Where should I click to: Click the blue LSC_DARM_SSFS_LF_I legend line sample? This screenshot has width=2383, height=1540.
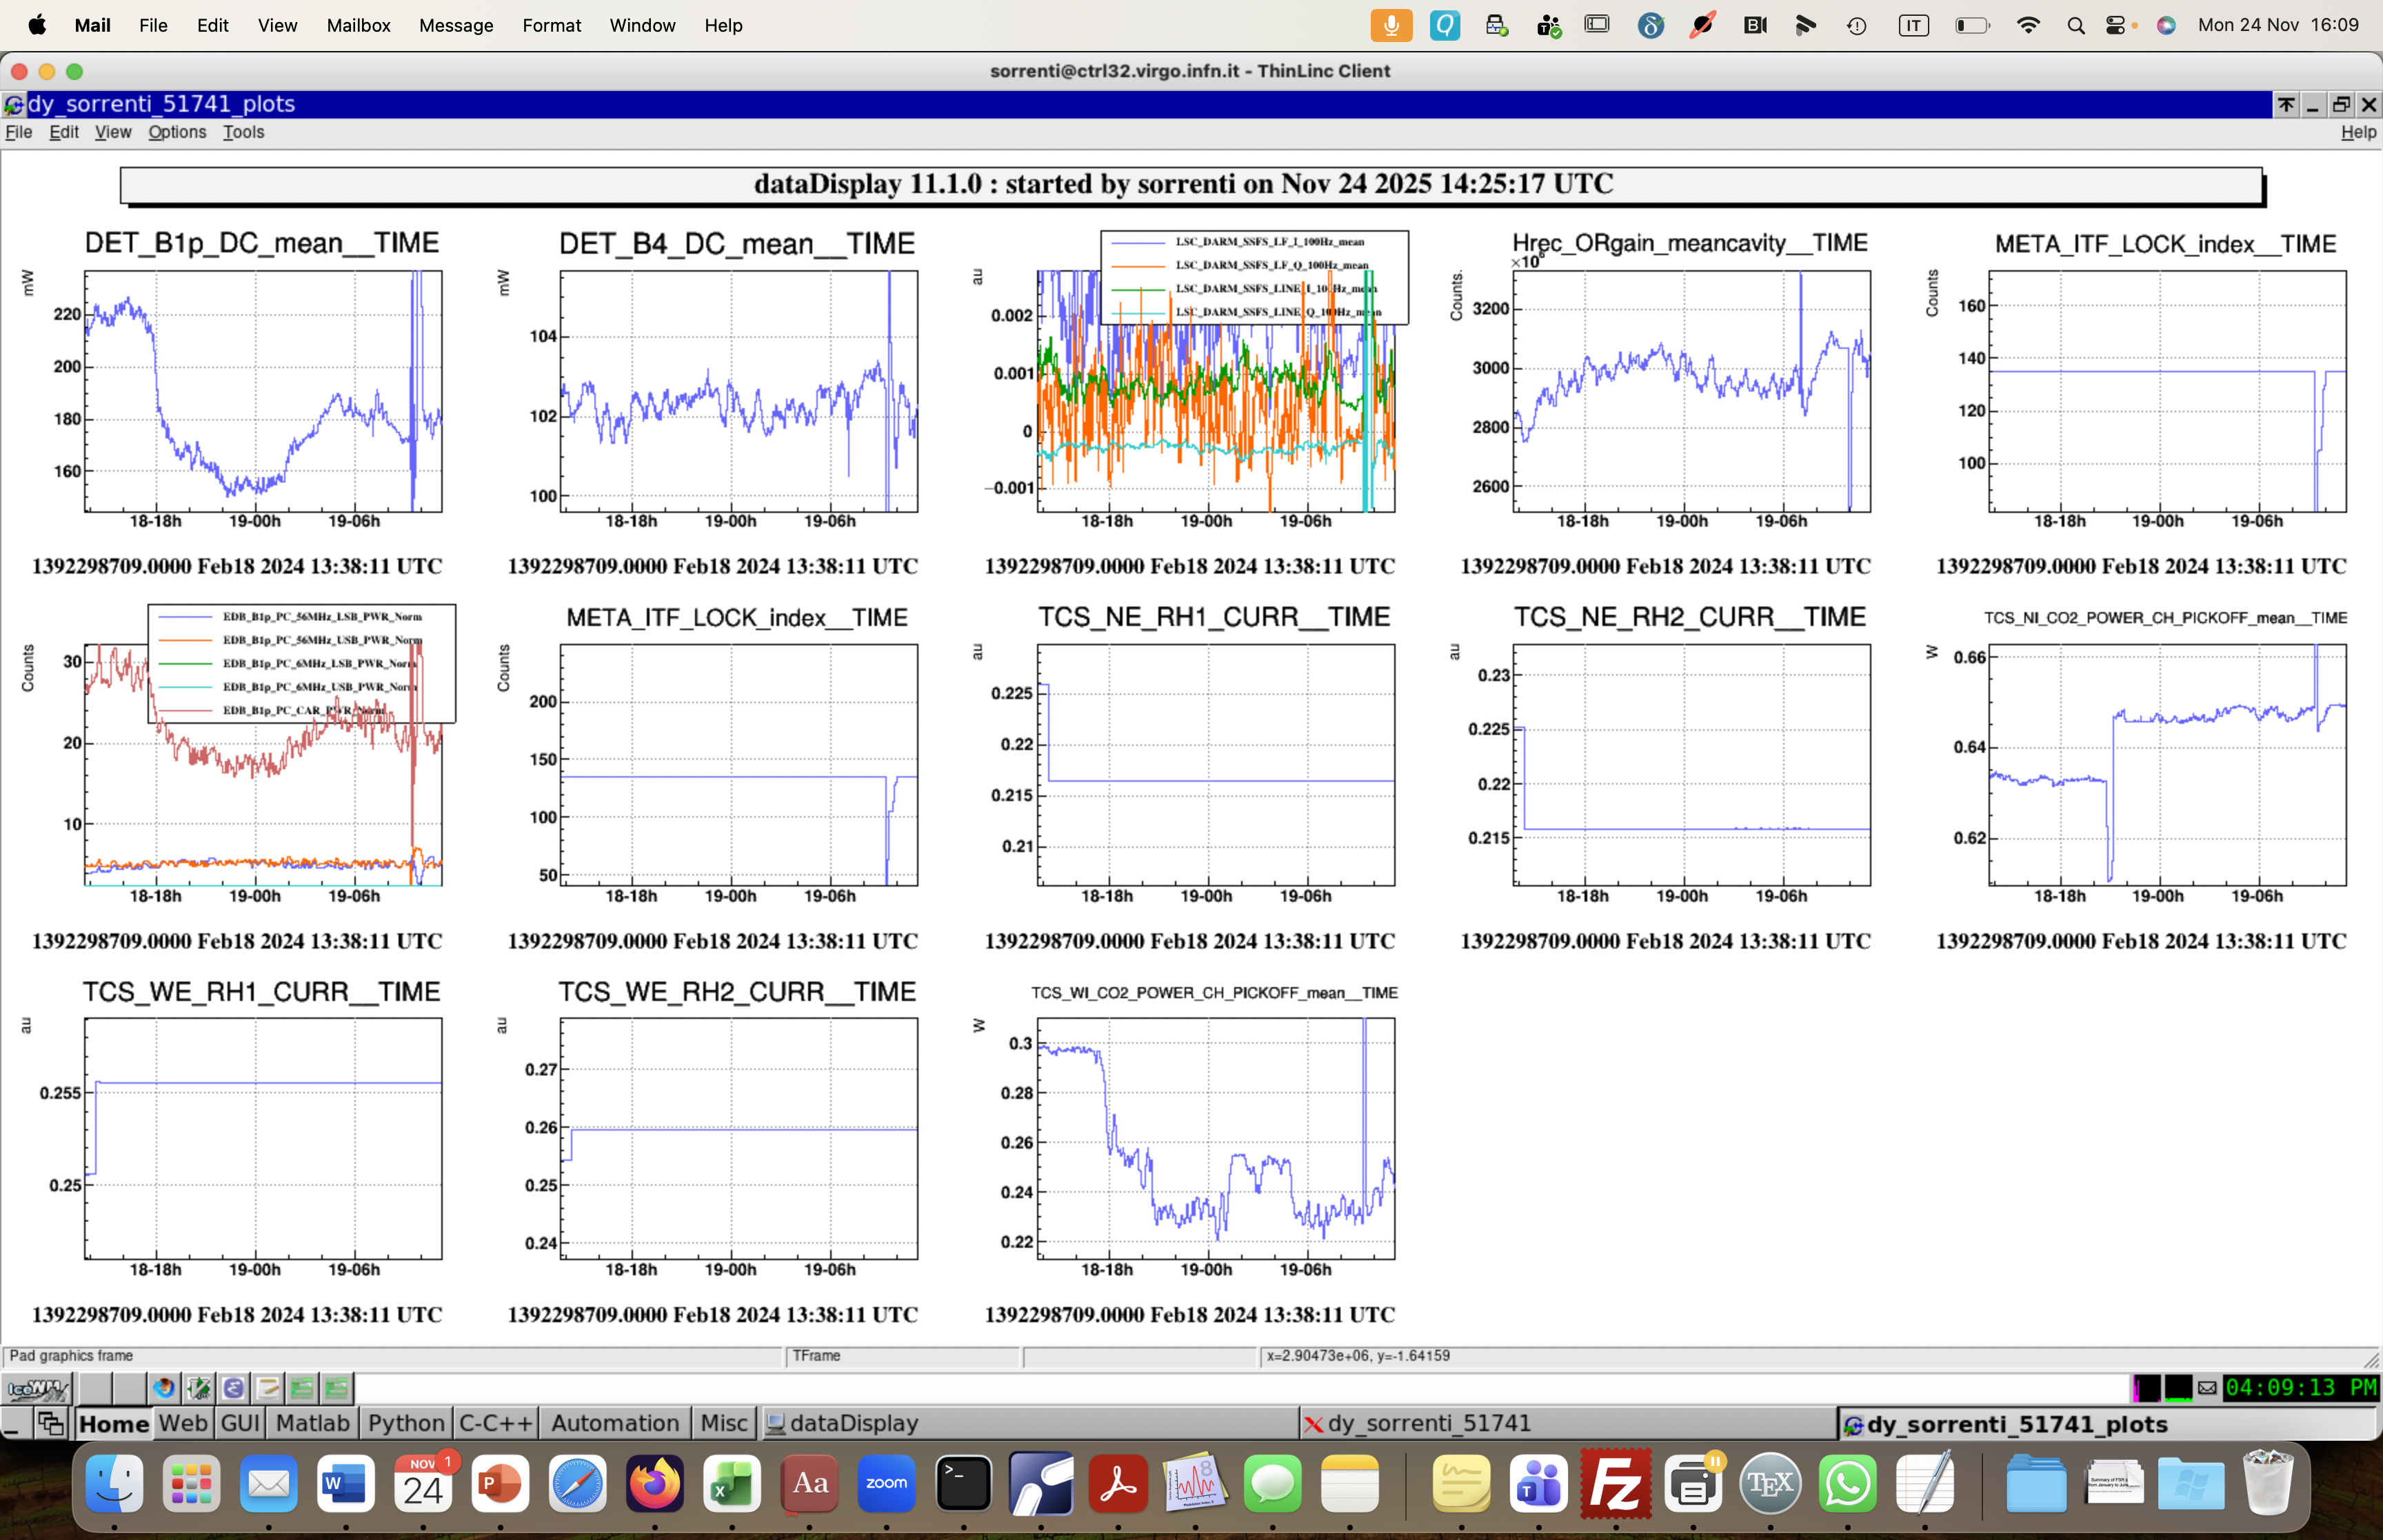[1138, 242]
